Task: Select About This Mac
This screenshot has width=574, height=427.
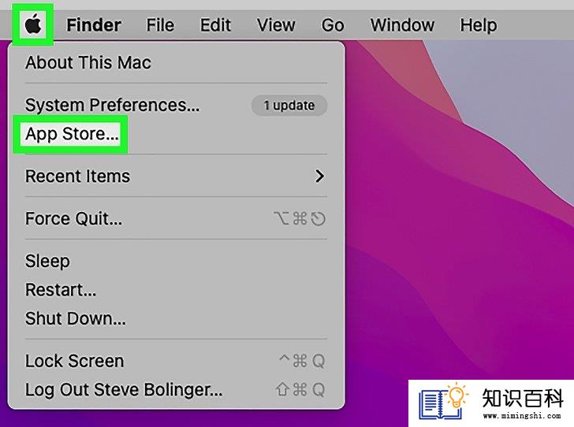Action: (88, 62)
